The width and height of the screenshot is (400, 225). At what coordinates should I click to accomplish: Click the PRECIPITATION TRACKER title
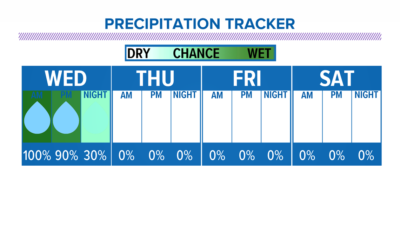click(200, 24)
